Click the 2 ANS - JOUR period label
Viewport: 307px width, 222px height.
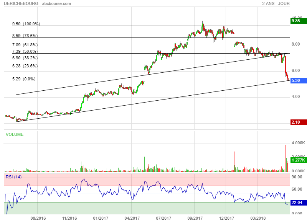[276, 3]
